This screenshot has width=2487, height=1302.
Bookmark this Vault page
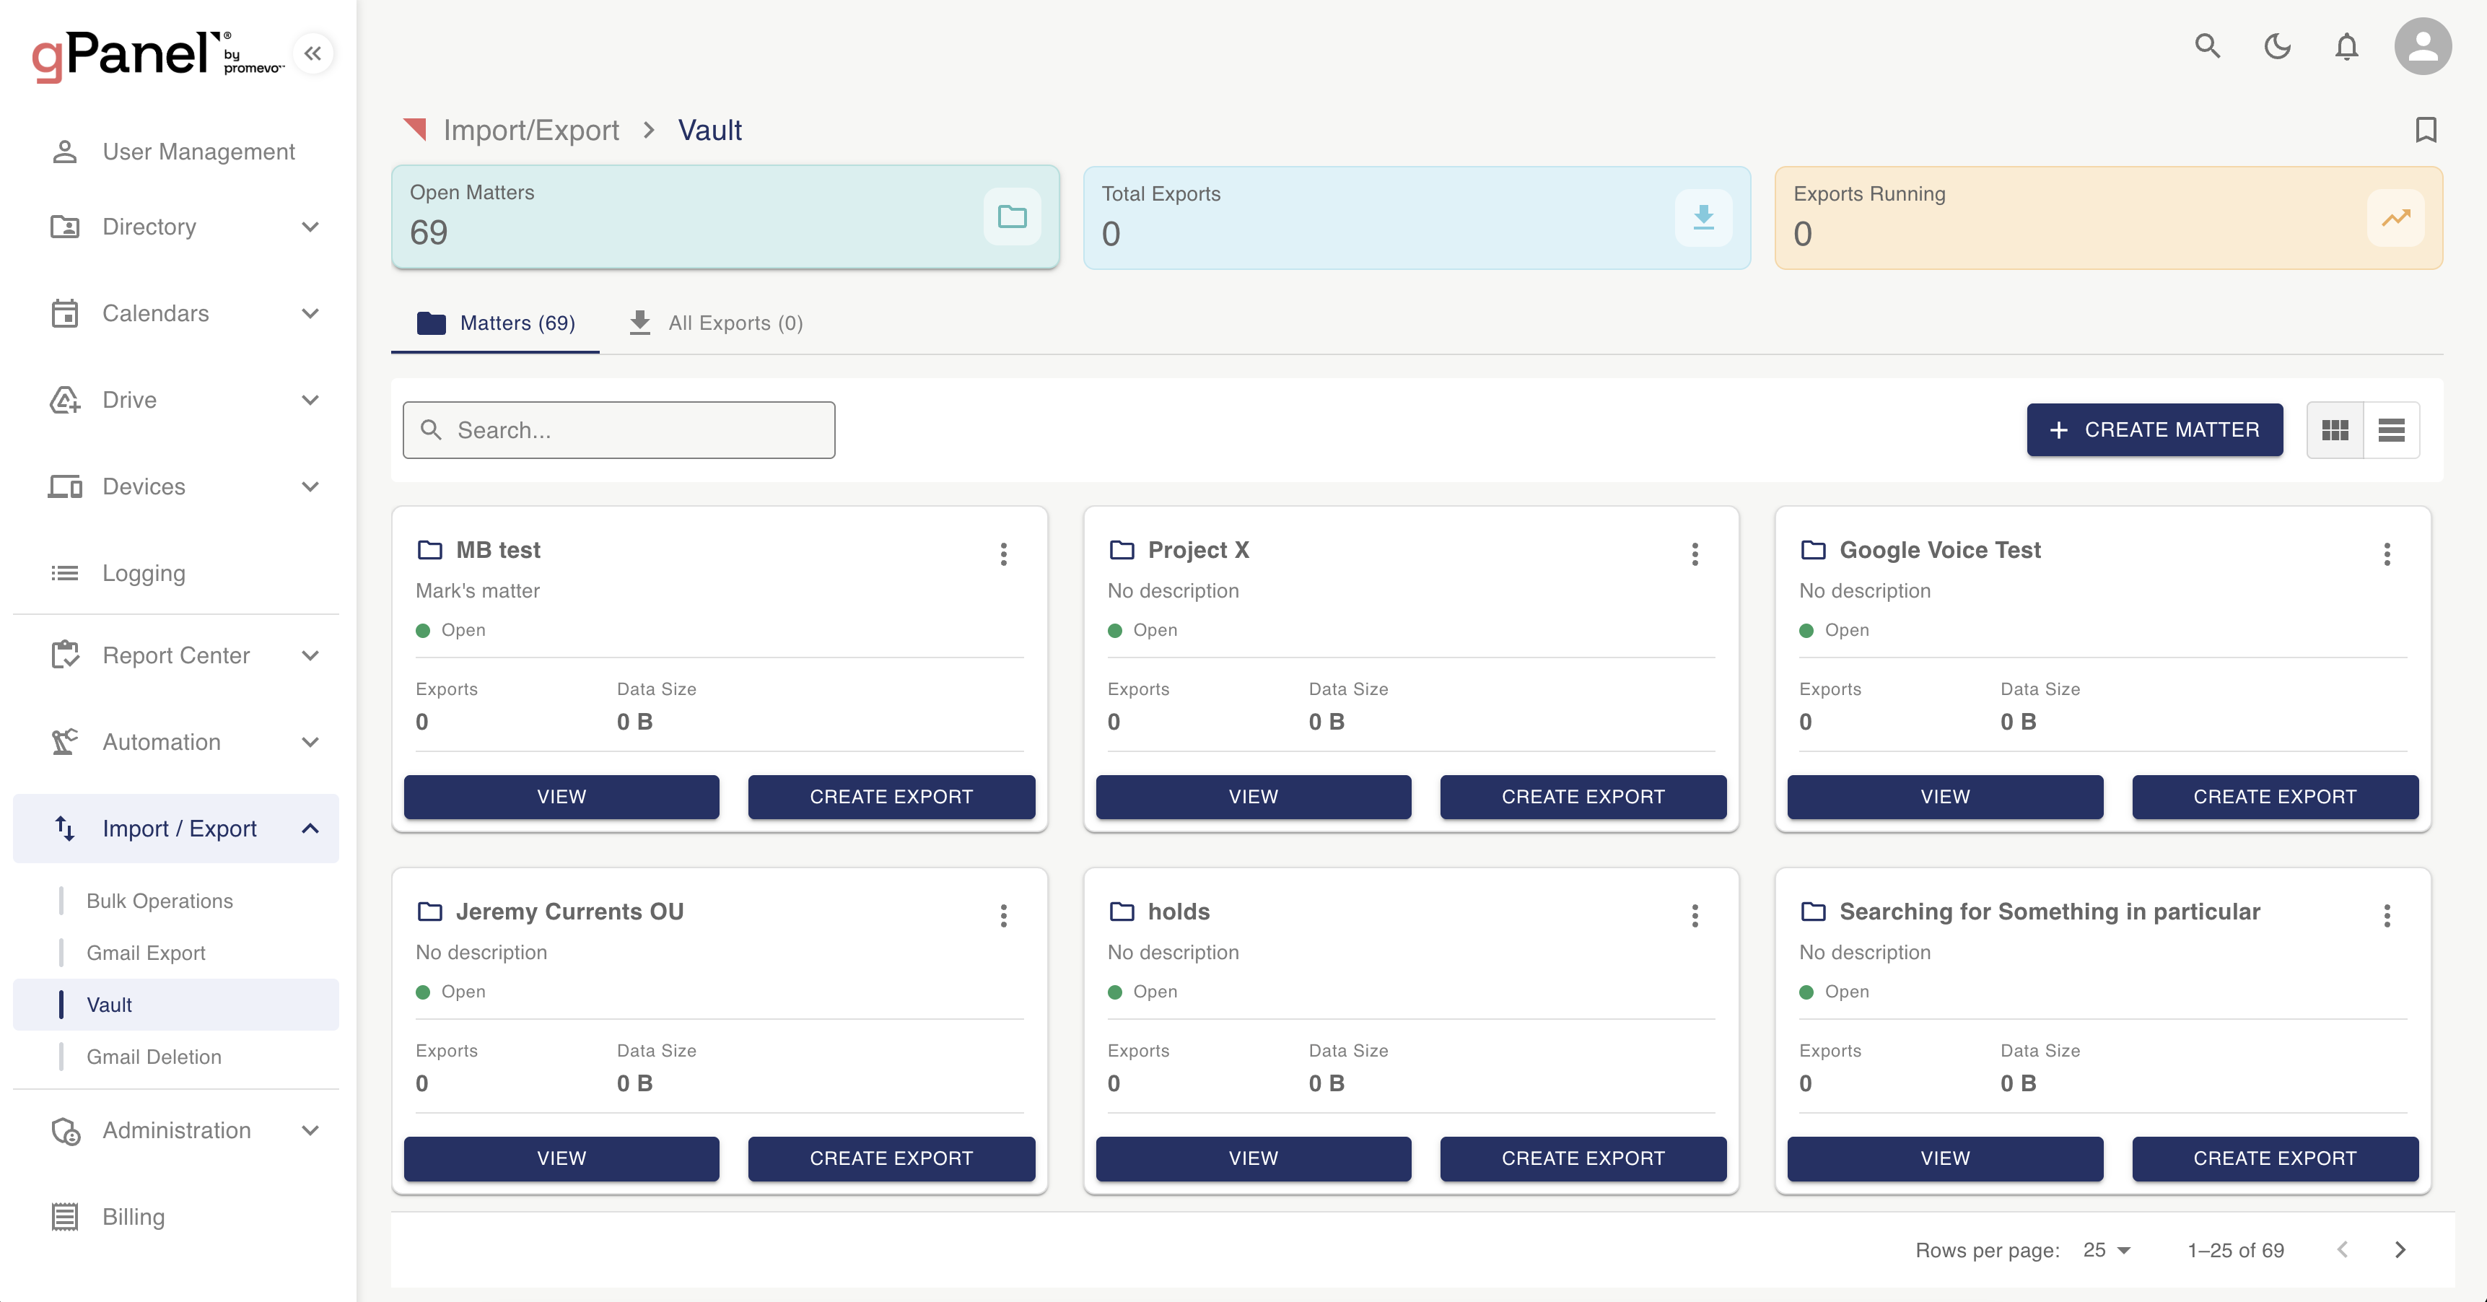click(2425, 129)
